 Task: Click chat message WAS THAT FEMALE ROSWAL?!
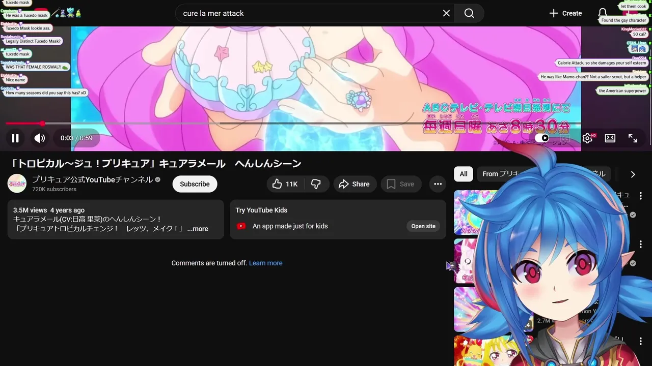pos(37,67)
